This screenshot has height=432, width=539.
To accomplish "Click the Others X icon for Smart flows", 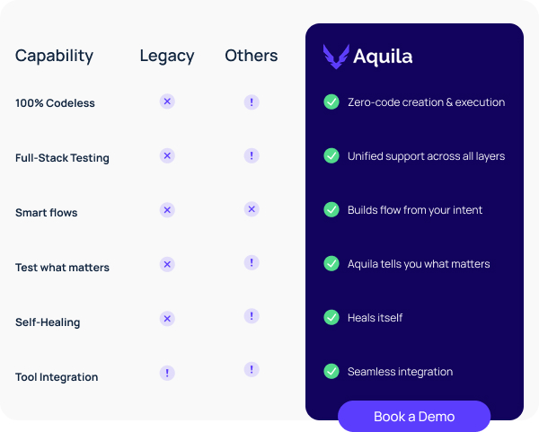I will pos(252,209).
